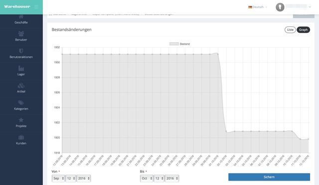Image resolution: width=319 pixels, height=185 pixels.
Task: Click the 11.10.2016 data point
Action: [300, 139]
